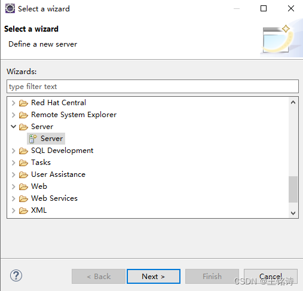Select the User Assistance category label
The width and height of the screenshot is (303, 291).
[58, 174]
